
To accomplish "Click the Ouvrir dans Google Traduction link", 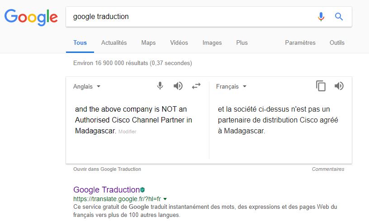I will coord(107,169).
